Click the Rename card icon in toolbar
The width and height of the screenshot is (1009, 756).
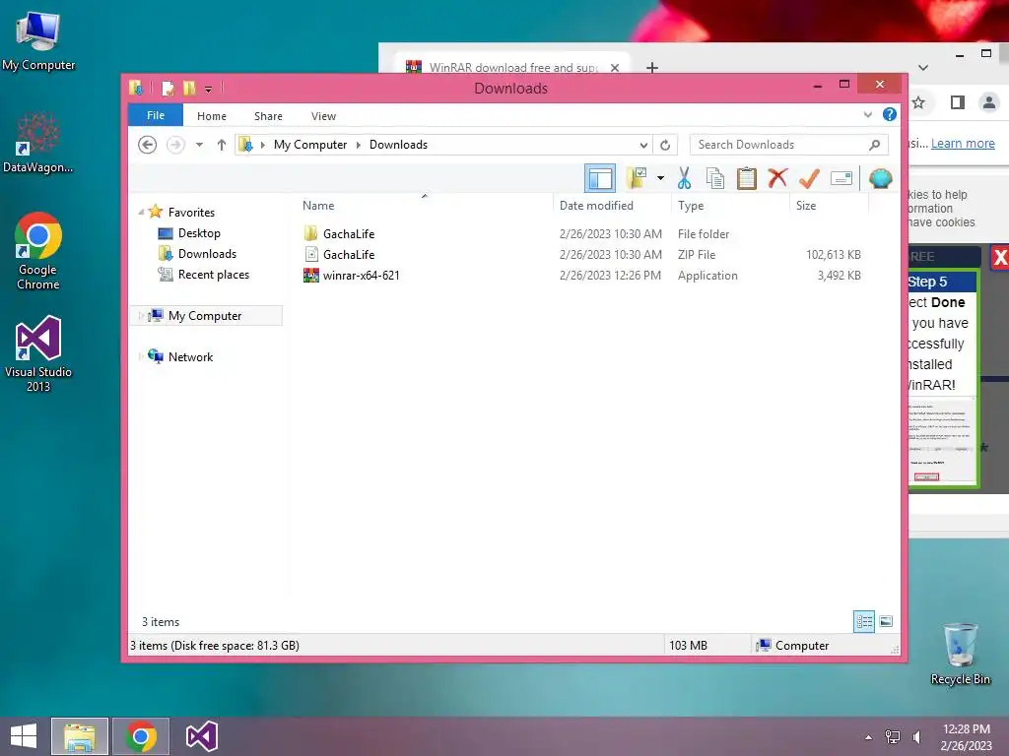point(841,178)
